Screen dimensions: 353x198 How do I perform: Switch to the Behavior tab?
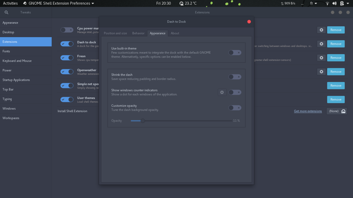138,33
